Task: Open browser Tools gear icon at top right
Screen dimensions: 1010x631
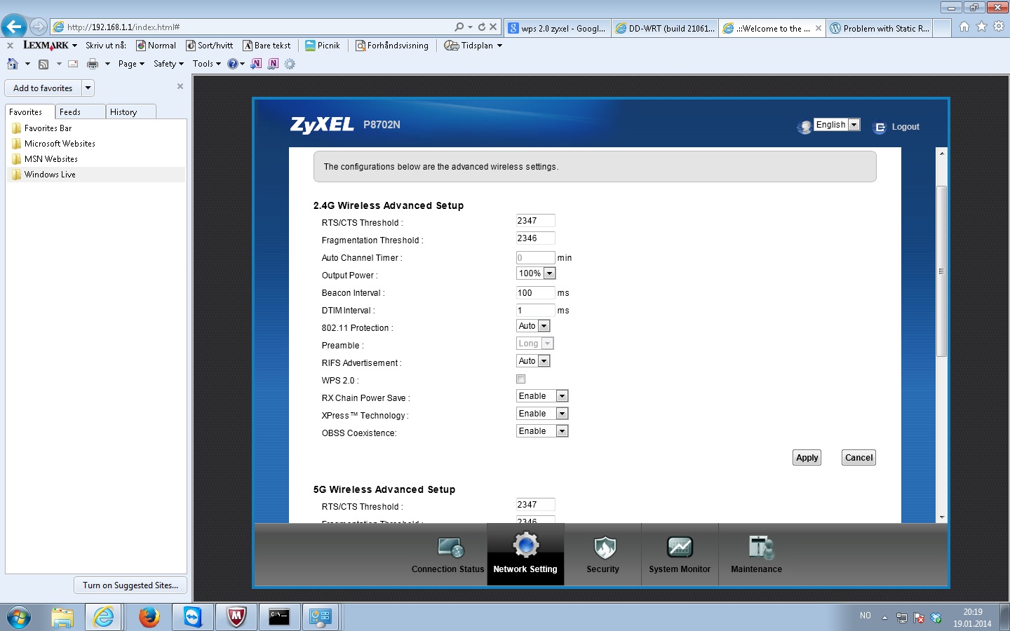Action: click(999, 27)
